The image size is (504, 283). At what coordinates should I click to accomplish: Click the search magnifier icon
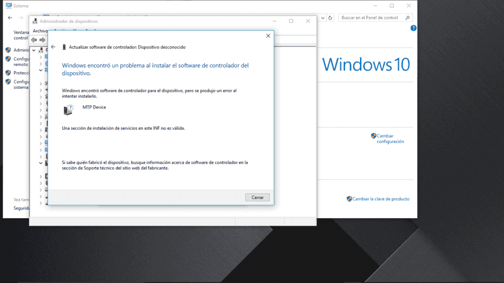click(408, 18)
